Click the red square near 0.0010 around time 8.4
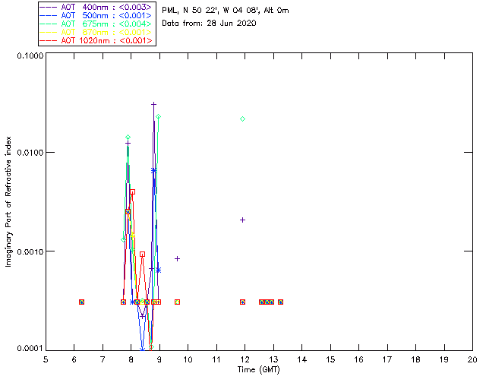 point(142,254)
